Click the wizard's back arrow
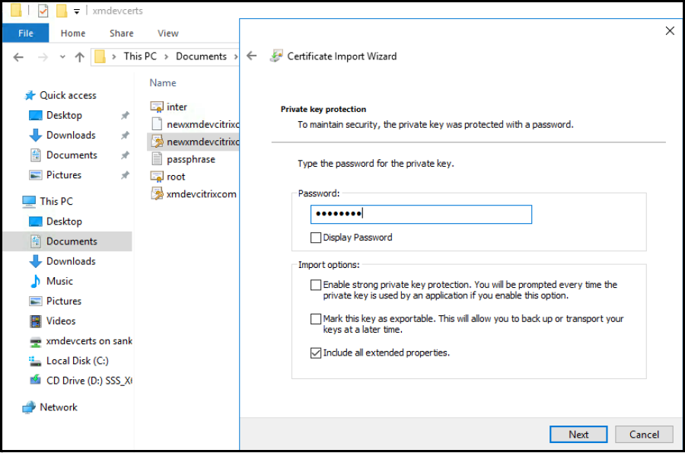This screenshot has height=453, width=685. coord(252,56)
